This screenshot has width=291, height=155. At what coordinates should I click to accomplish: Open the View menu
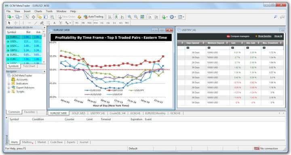(17, 11)
